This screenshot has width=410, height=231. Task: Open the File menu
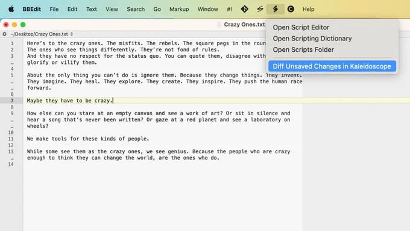(54, 9)
